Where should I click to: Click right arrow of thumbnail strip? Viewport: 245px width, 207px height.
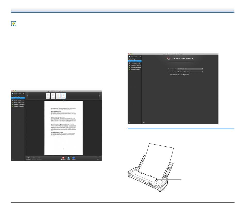[x=100, y=96]
